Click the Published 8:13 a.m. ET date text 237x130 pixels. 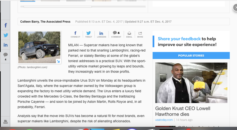pos(99,22)
